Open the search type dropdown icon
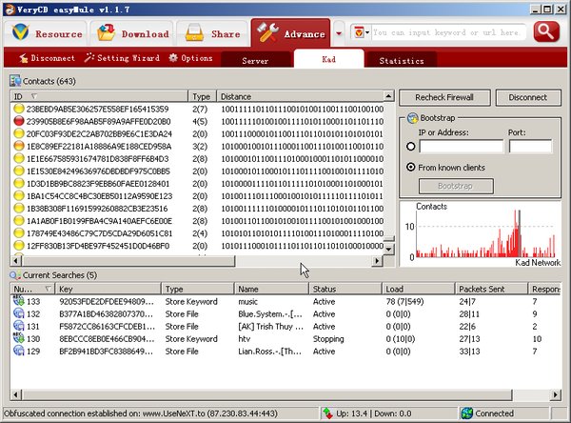 (x=361, y=32)
